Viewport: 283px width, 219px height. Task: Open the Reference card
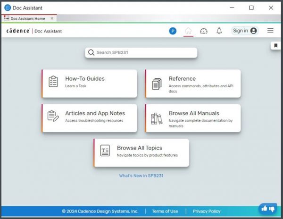click(193, 84)
